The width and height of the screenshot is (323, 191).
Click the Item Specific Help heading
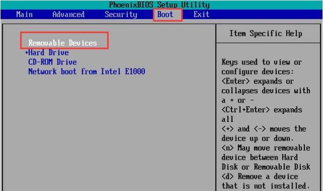pos(266,33)
